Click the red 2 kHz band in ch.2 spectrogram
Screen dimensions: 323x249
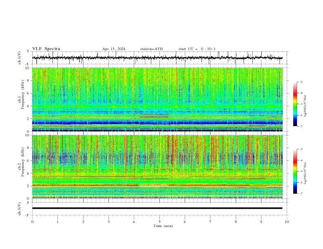click(x=157, y=185)
